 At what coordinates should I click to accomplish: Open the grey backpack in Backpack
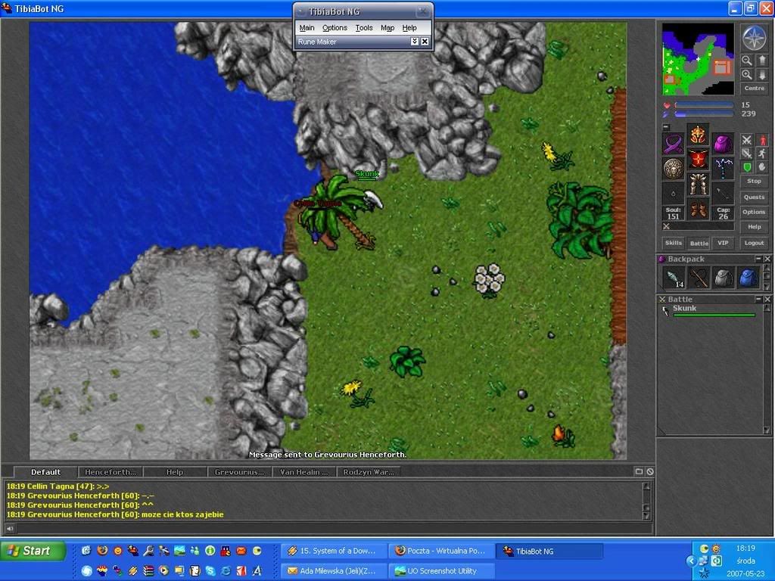[x=723, y=278]
